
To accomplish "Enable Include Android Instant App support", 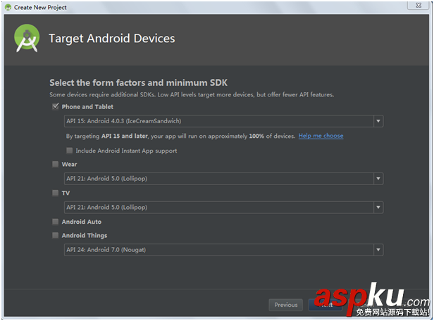I will click(70, 151).
